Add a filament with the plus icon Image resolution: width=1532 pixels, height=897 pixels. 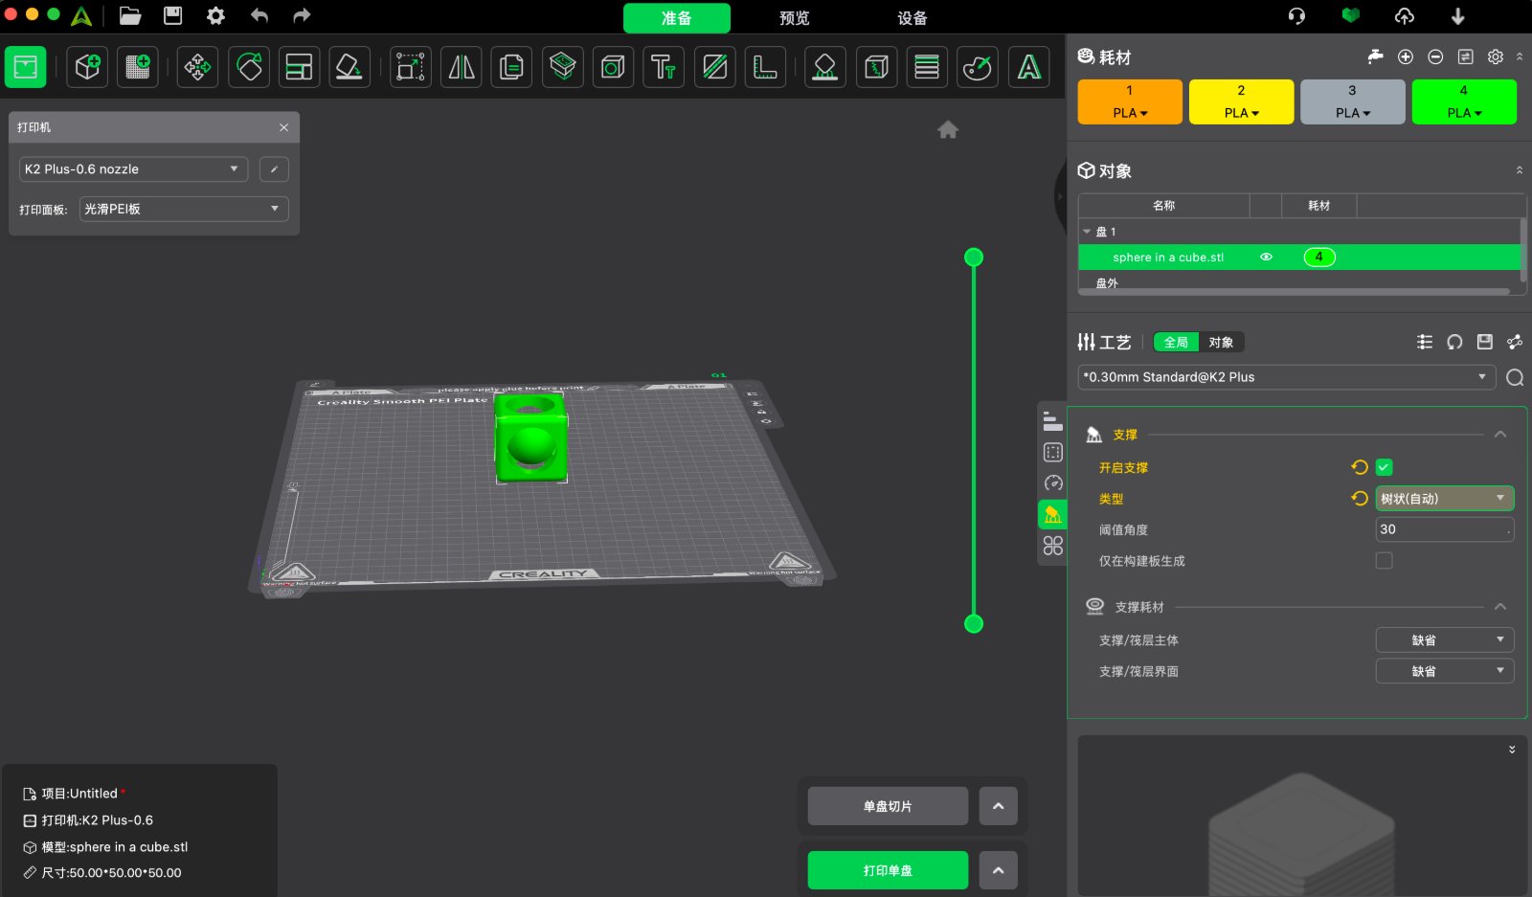click(1406, 56)
